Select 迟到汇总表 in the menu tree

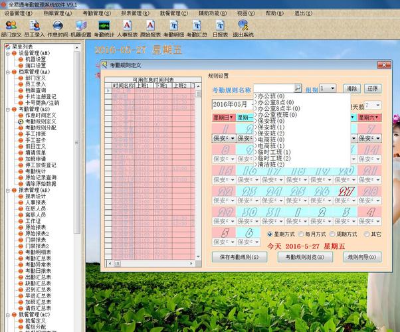(x=38, y=290)
